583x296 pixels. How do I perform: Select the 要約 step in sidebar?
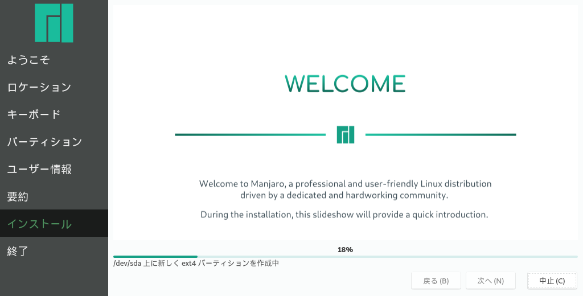coord(54,196)
